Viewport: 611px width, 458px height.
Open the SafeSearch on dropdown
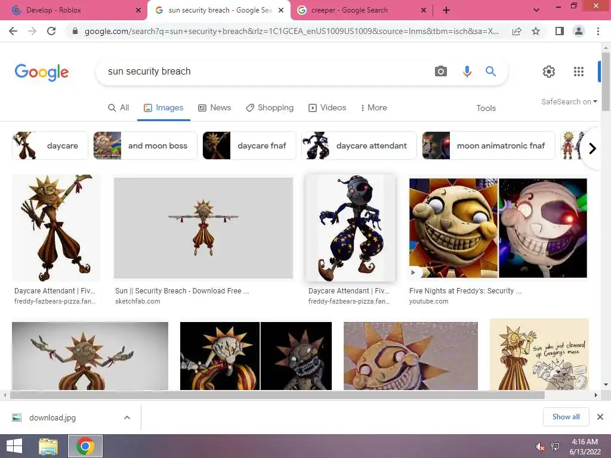569,101
